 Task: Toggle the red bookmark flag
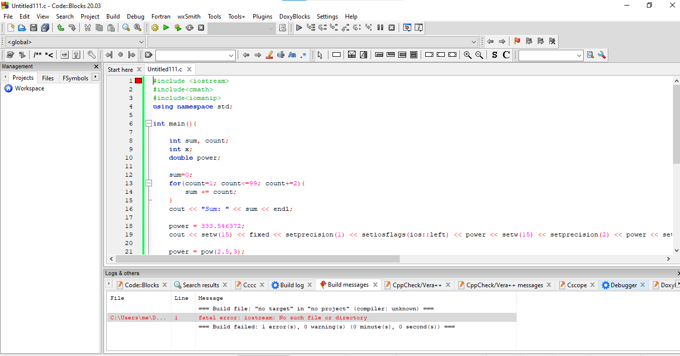click(517, 42)
